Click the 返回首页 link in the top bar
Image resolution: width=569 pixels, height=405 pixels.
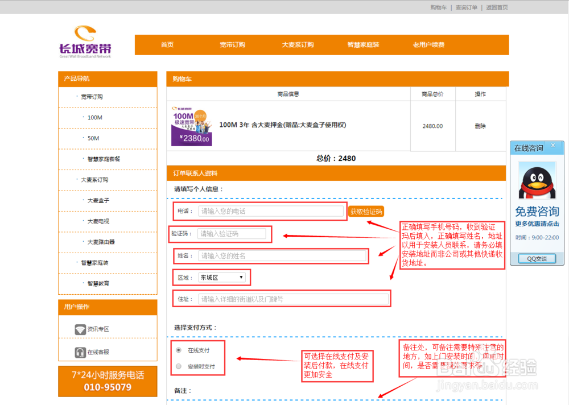[x=497, y=7]
